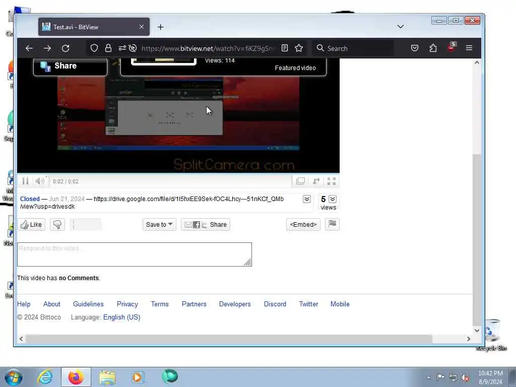Open the Discord footer link
This screenshot has height=387, width=516.
point(275,304)
